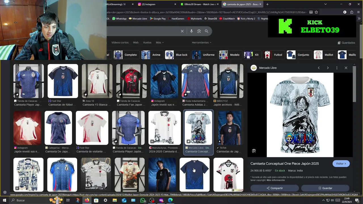Open Camiseta Conceptual One Piece Japón title
Screen dimensions: 363x204
(x=284, y=163)
